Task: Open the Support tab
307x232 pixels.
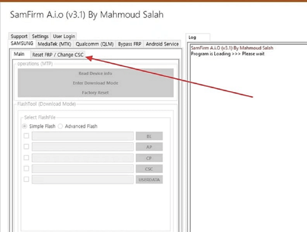Action: coord(19,36)
